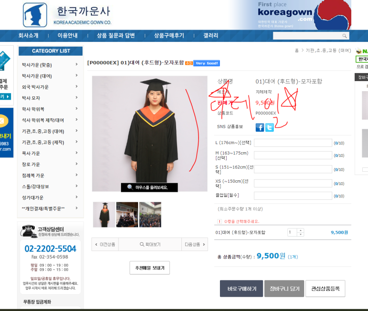This screenshot has width=368, height=311.
Task: Click the header search input field
Action: click(308, 36)
